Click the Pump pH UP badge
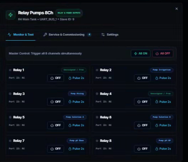188x162 pixels. [x=164, y=141]
